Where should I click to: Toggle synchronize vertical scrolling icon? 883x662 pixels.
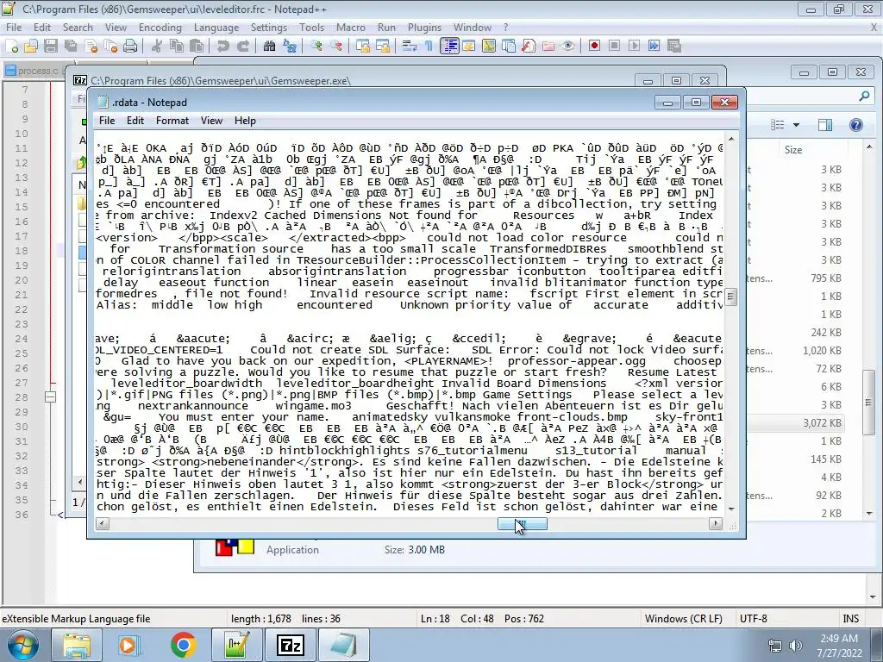point(363,47)
